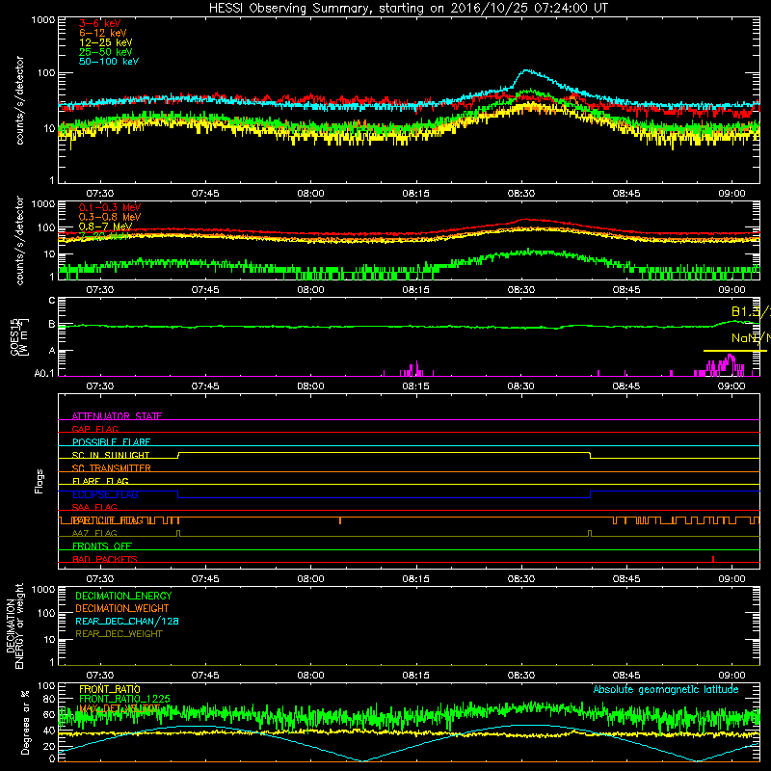Screen dimensions: 771x771
Task: Select the REAR_DEC_WEIGHT legend label
Action: click(119, 634)
